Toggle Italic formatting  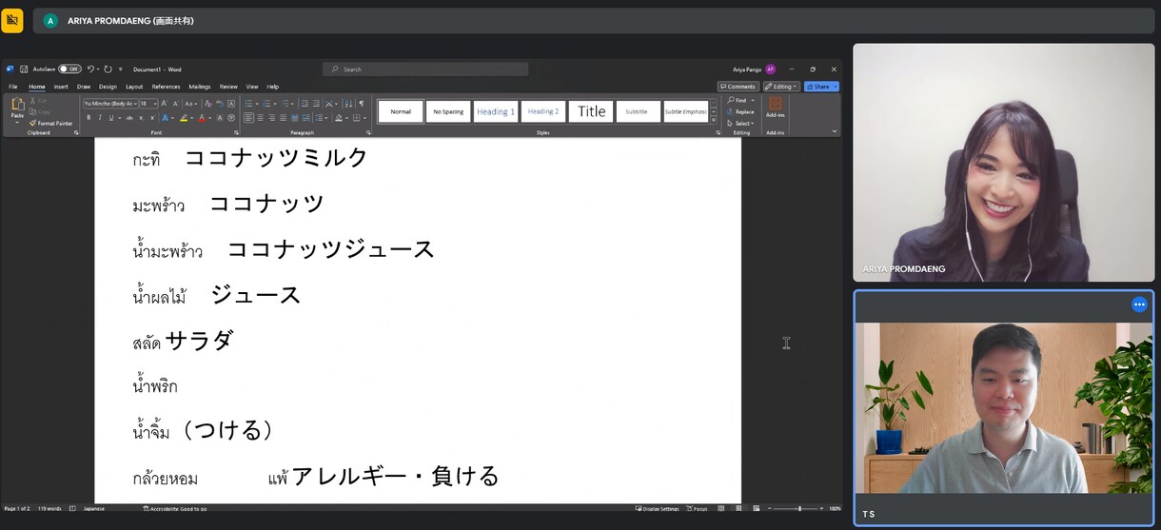point(99,118)
